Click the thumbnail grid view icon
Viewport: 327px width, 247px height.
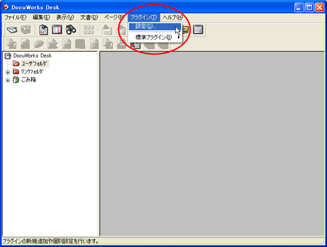89,29
